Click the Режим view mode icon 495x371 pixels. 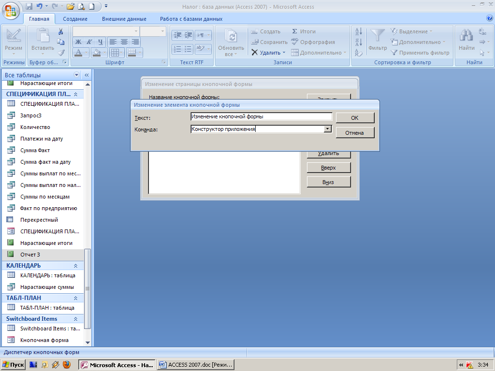click(x=13, y=36)
